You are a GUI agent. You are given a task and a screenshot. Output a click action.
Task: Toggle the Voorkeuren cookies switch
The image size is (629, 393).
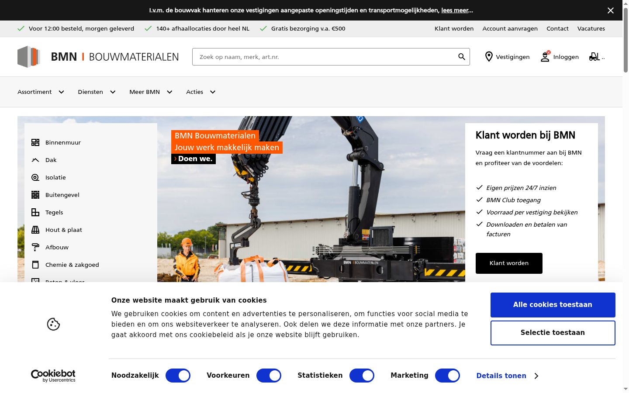(269, 376)
